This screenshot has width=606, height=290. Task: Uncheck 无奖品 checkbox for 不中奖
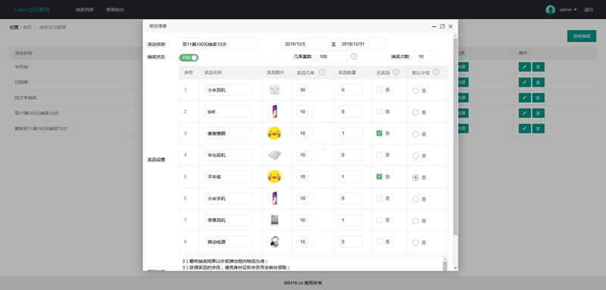(x=380, y=177)
